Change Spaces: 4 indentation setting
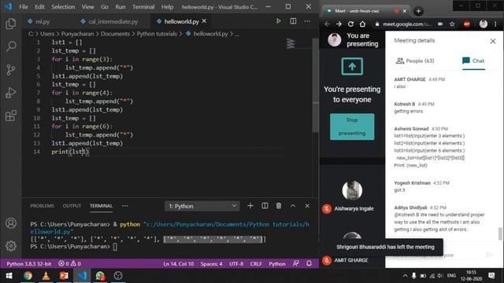The width and height of the screenshot is (504, 283). click(211, 264)
